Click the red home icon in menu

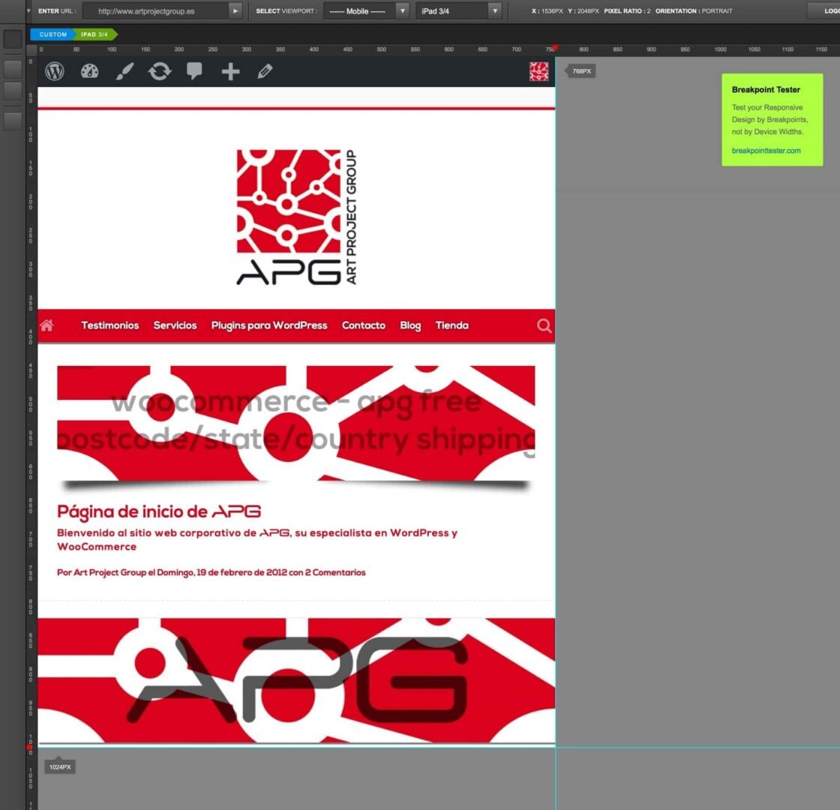point(46,325)
